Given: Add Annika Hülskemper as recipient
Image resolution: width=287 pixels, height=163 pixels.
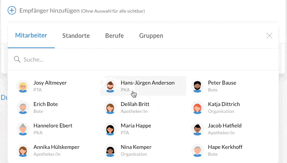Looking at the screenshot, I should click(x=56, y=147).
